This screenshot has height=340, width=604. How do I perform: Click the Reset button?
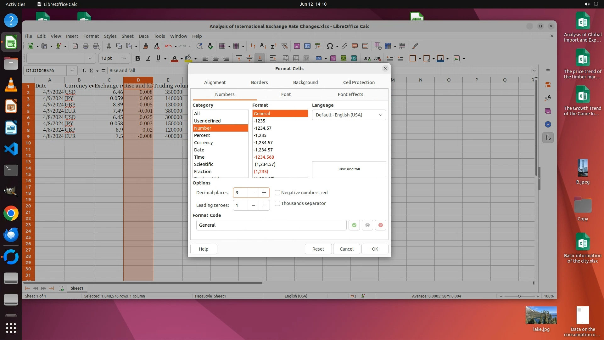[x=318, y=249]
